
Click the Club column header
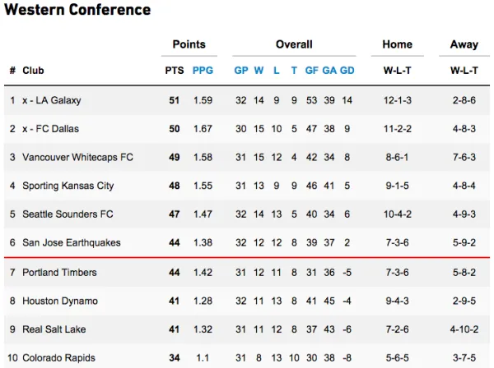33,71
